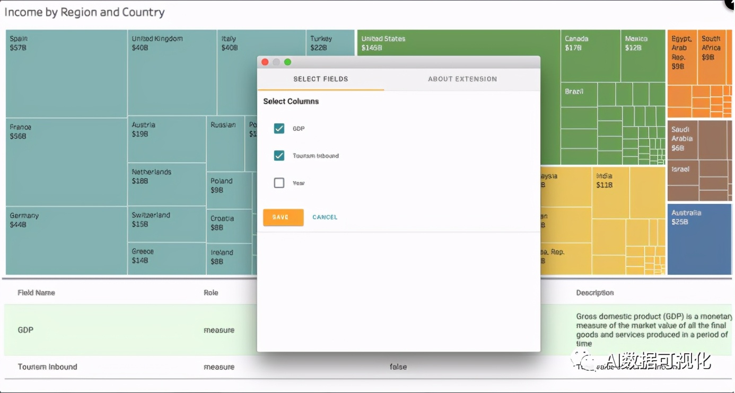
Task: Click the Brazil treemap block
Action: (579, 95)
